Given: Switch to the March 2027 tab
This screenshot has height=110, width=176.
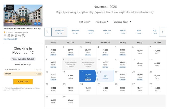Looking at the screenshot, I should click(123, 32).
